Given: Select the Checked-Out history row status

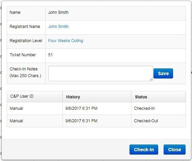Looking at the screenshot, I should [146, 121].
